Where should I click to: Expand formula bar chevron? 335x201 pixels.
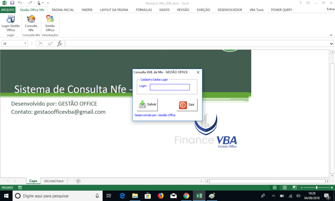(331, 44)
